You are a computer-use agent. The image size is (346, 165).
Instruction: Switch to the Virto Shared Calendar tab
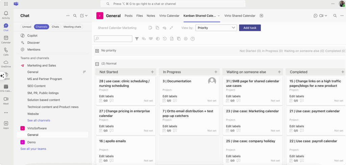[240, 16]
